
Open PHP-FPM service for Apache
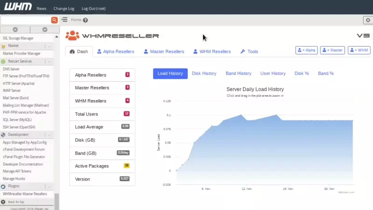pos(25,112)
